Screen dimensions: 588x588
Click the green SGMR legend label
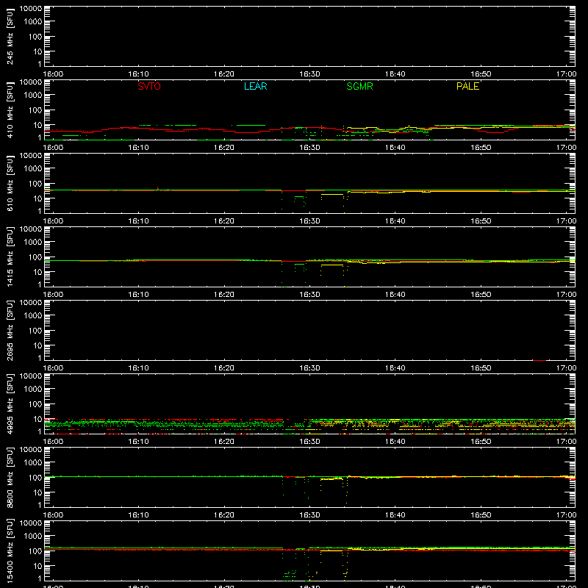[x=359, y=86]
